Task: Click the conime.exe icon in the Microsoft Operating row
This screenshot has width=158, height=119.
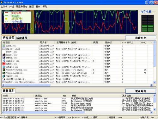Action: coord(4,55)
